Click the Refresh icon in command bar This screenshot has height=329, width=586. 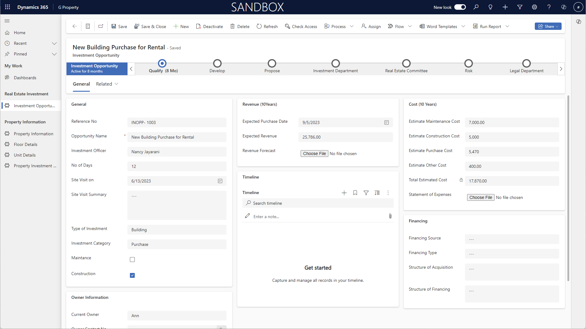[x=259, y=27]
